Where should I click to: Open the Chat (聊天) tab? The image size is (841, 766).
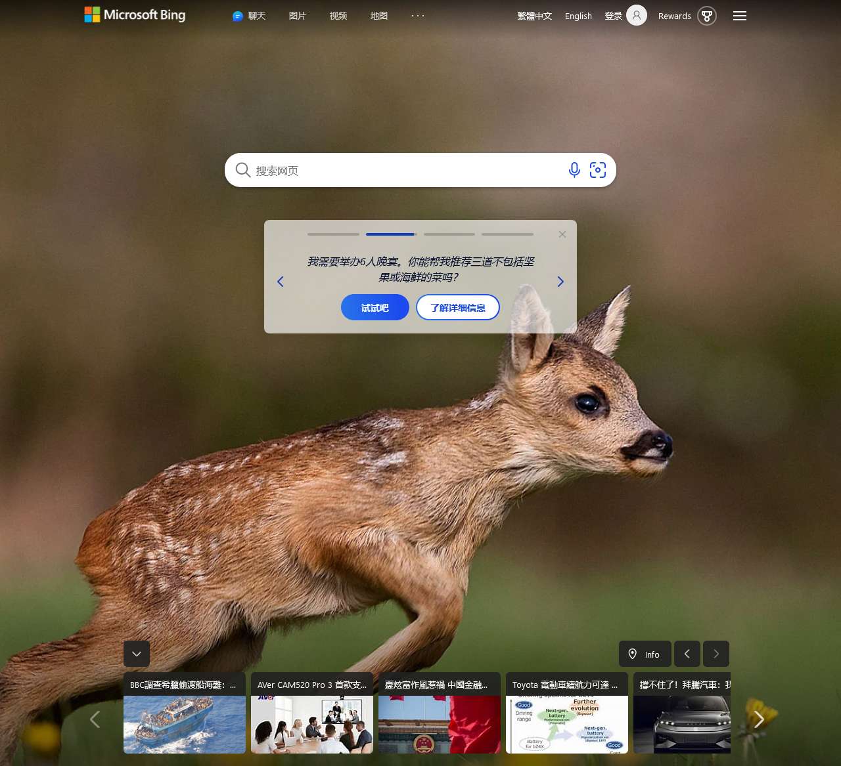(x=249, y=16)
